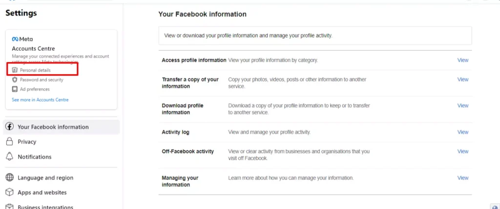Click the Apps and websites cube icon
Viewport: 500px width, 209px height.
pyautogui.click(x=9, y=192)
